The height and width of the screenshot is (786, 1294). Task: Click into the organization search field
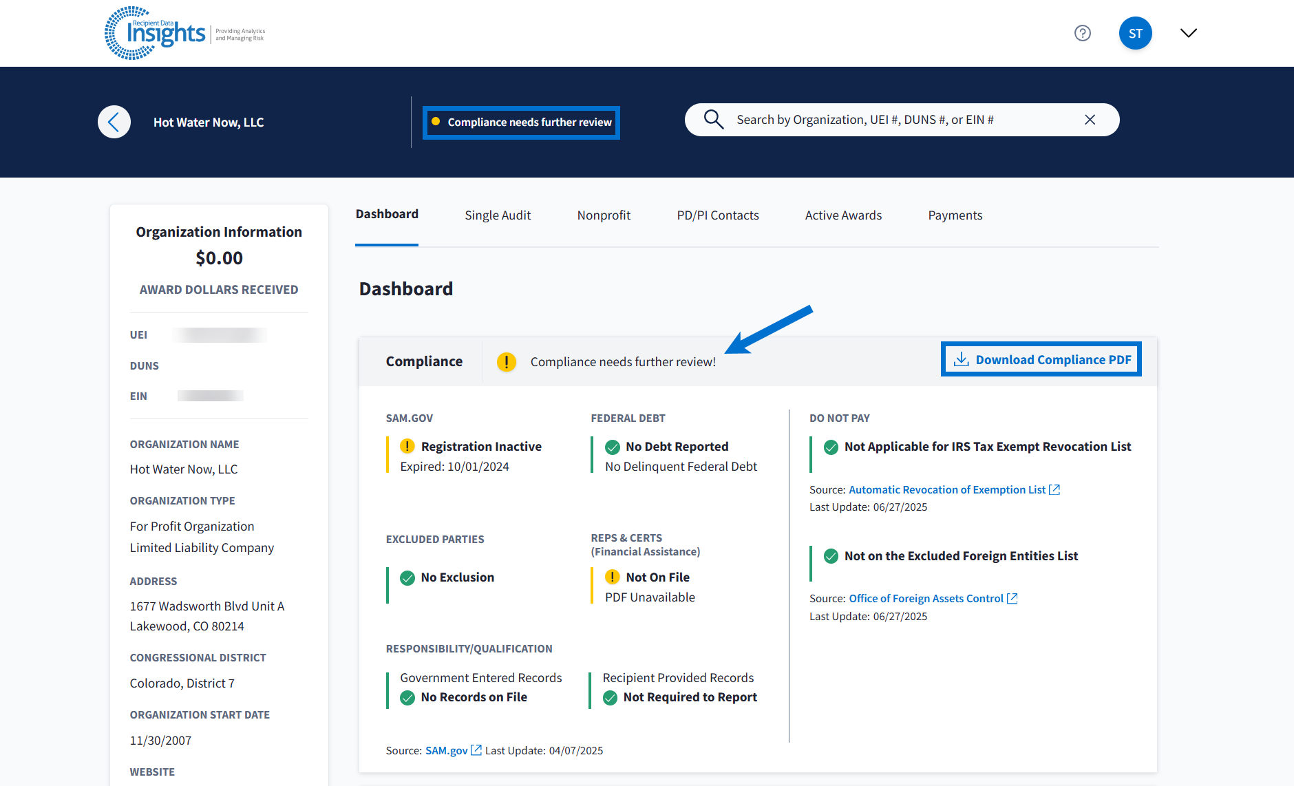[895, 120]
